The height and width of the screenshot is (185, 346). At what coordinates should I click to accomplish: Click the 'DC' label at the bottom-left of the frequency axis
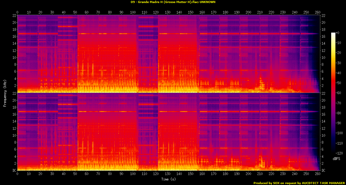click(x=14, y=171)
